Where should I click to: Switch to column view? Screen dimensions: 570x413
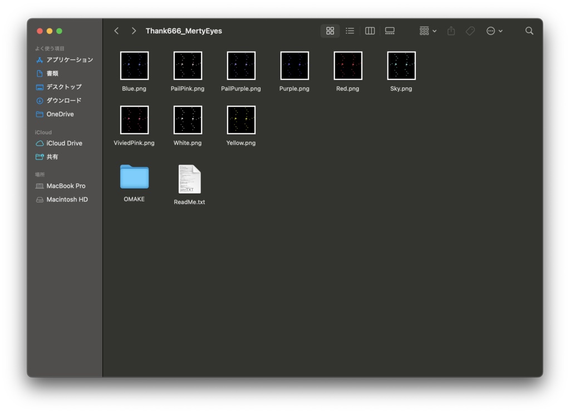point(370,31)
